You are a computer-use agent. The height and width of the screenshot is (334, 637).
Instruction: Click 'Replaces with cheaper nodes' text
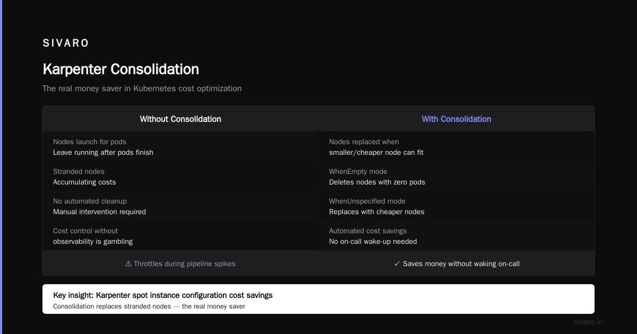[376, 212]
